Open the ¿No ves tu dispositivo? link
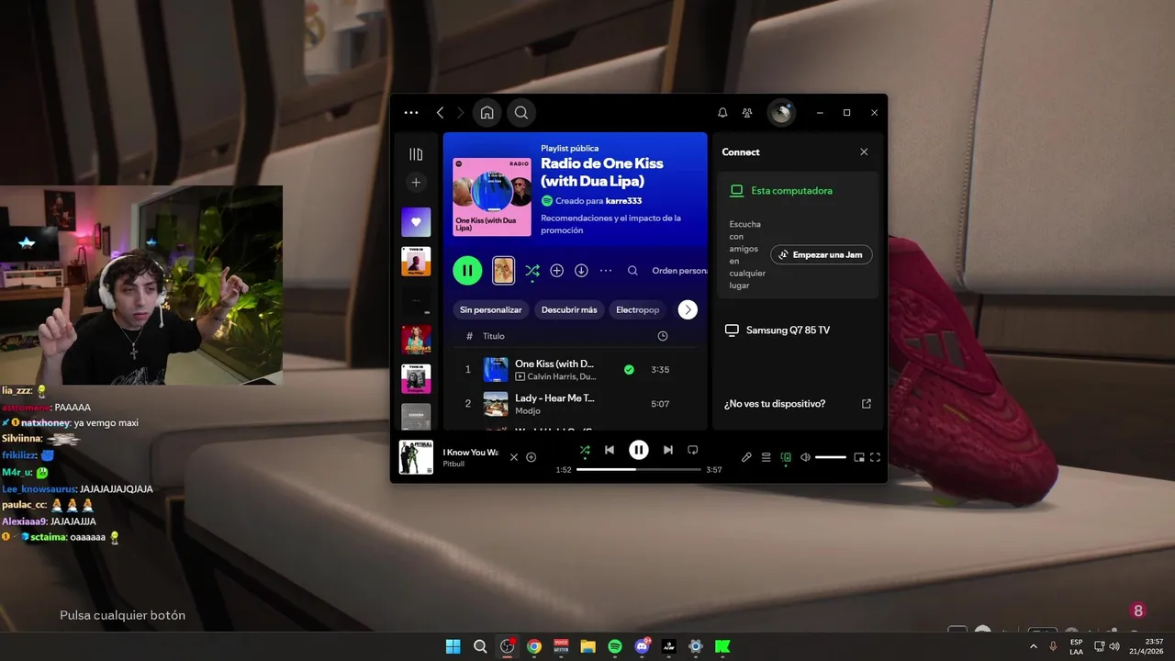Screen dimensions: 1175x661 click(797, 404)
